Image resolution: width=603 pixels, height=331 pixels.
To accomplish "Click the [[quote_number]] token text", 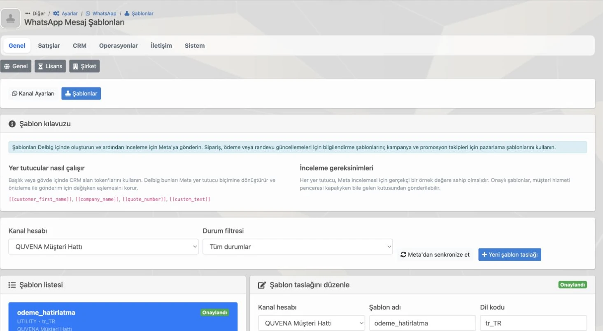I will coord(144,199).
